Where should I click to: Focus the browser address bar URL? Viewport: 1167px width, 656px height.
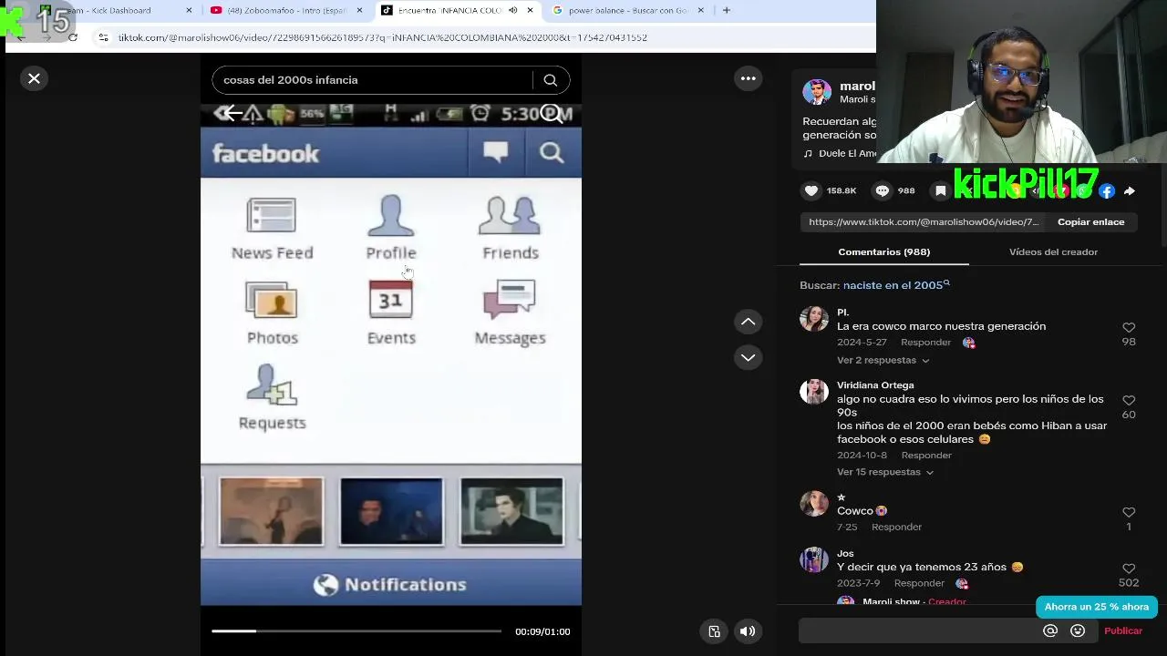383,37
